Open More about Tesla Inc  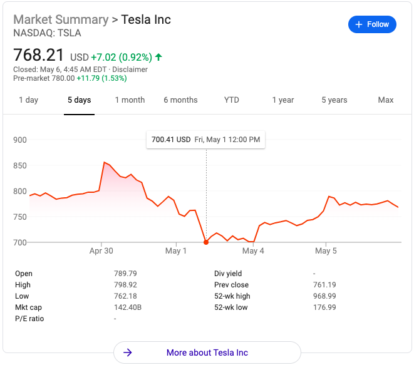207,352
